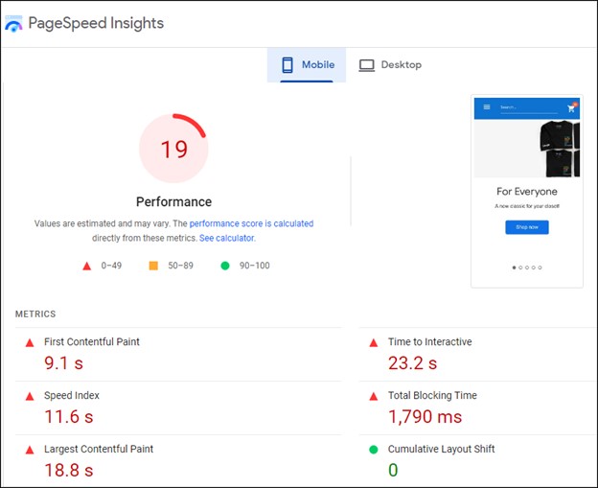Click the orange square 50–89 legend icon
The width and height of the screenshot is (598, 488).
click(153, 266)
